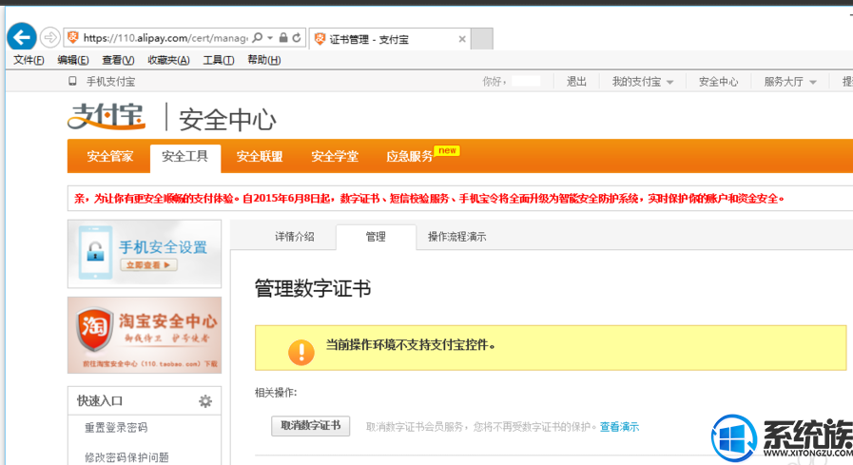Open the 文件(F) menu
The image size is (853, 465).
29,60
